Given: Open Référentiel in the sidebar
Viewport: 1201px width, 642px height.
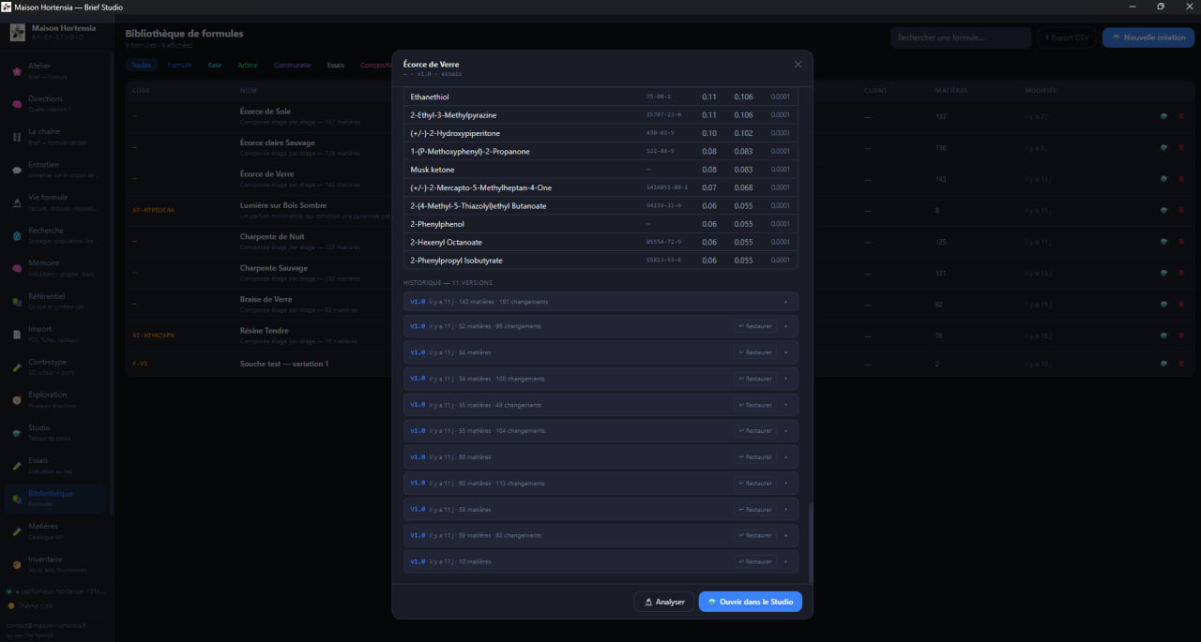Looking at the screenshot, I should (x=54, y=301).
